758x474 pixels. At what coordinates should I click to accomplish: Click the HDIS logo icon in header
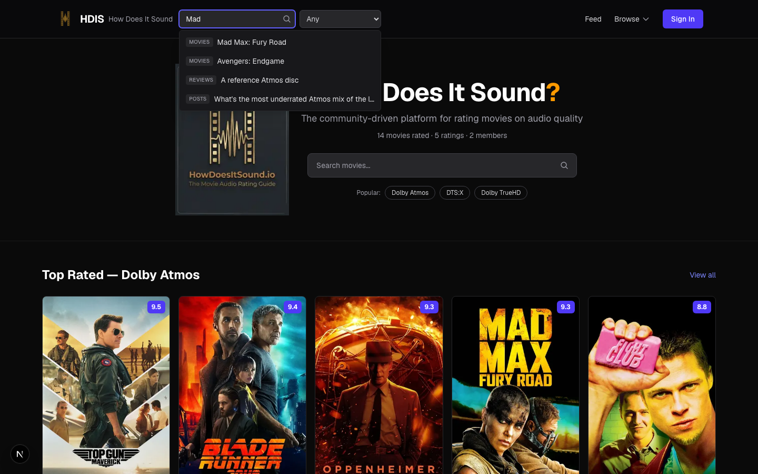click(x=65, y=19)
